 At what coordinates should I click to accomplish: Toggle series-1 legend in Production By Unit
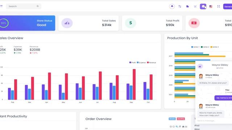(x=195, y=47)
